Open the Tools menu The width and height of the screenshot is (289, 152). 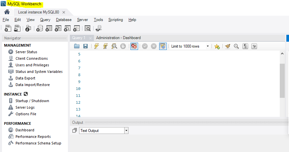[x=98, y=20]
